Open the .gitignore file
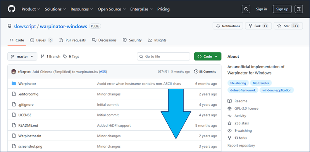Image resolution: width=310 pixels, height=152 pixels. pos(26,105)
